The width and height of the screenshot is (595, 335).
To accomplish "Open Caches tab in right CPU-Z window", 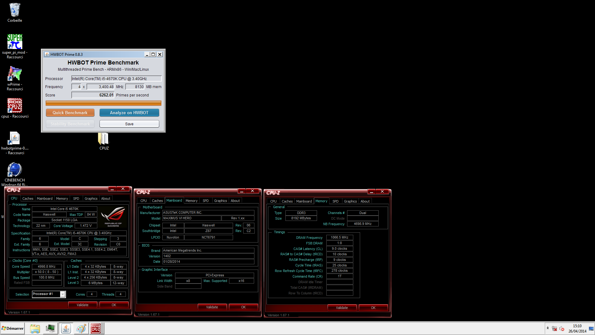I will point(287,201).
